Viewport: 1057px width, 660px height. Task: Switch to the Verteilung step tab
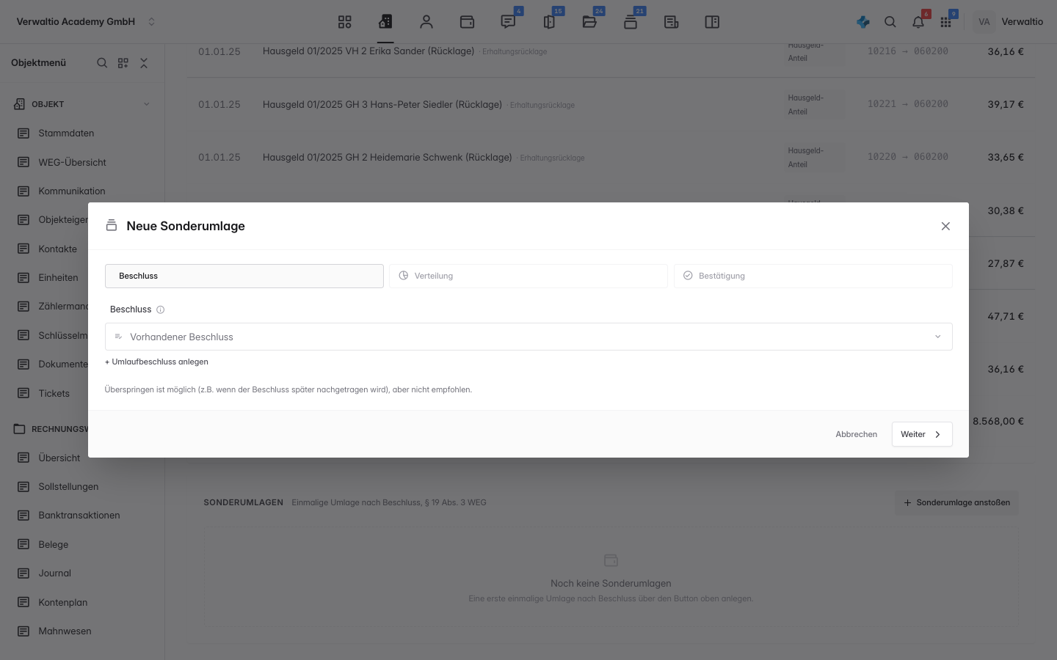[528, 276]
